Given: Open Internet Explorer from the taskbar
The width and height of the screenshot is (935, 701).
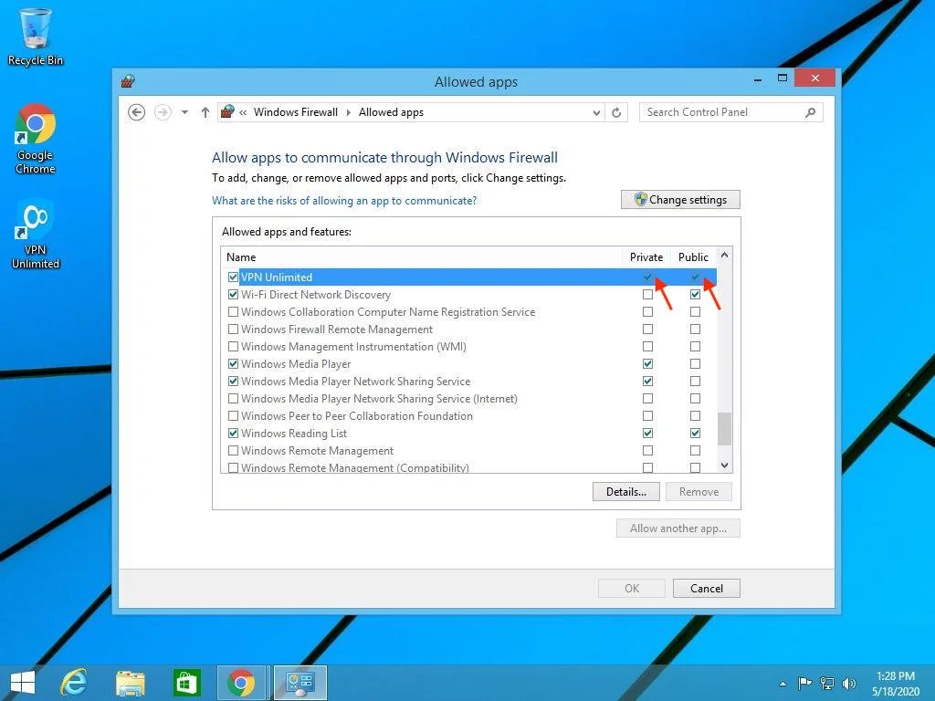Looking at the screenshot, I should tap(73, 683).
